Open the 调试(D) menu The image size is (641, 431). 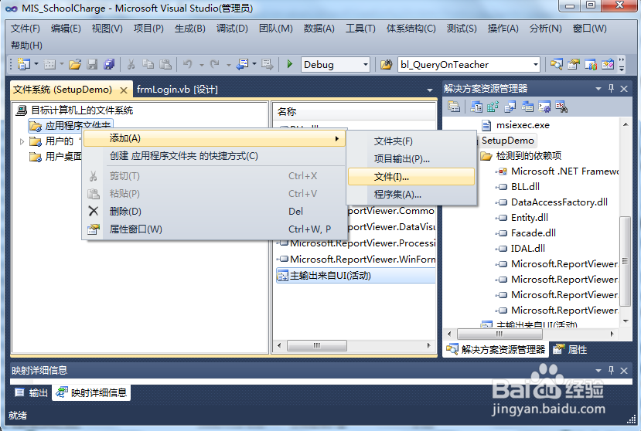232,28
